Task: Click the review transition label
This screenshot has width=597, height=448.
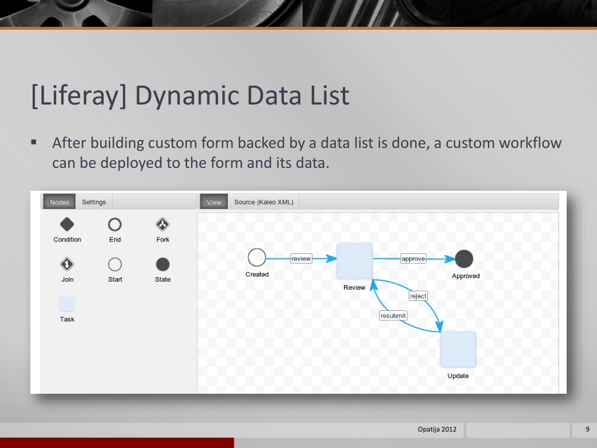Action: 301,259
